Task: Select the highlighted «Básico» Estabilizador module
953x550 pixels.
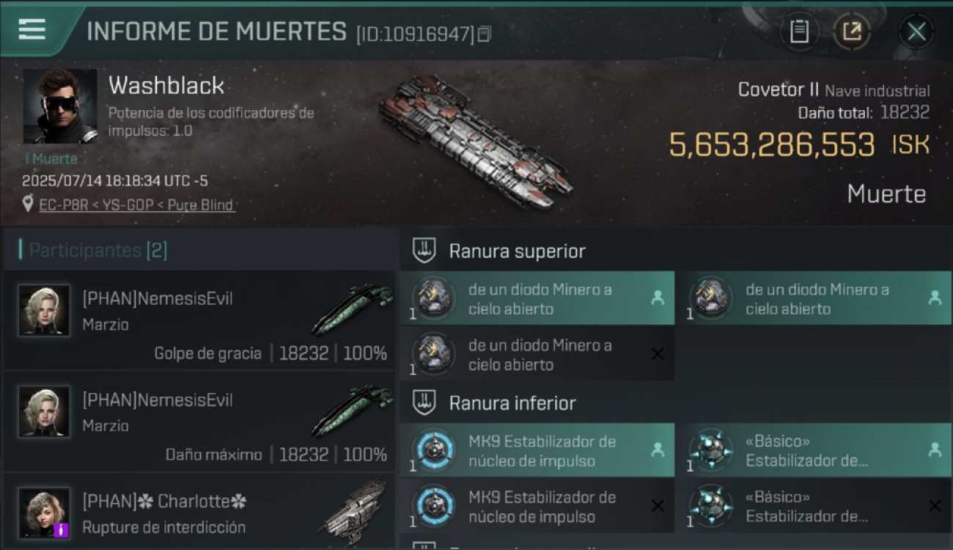Action: 814,450
